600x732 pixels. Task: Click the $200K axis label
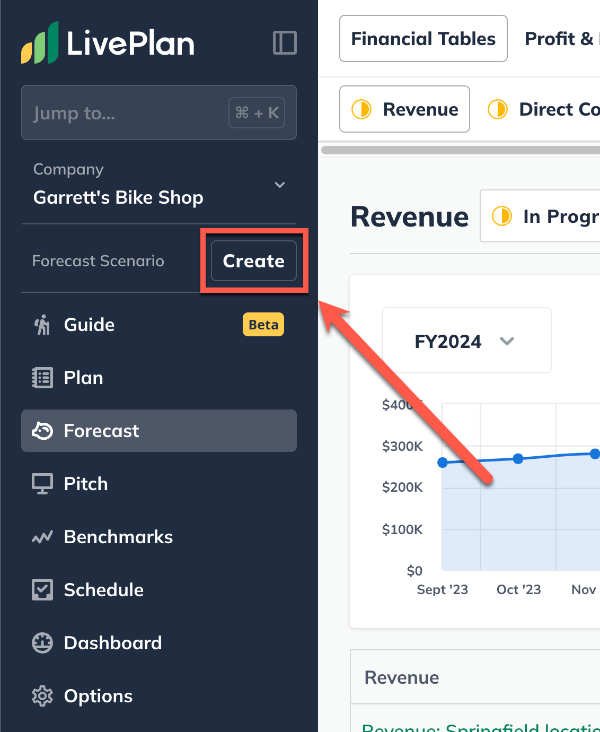(402, 487)
